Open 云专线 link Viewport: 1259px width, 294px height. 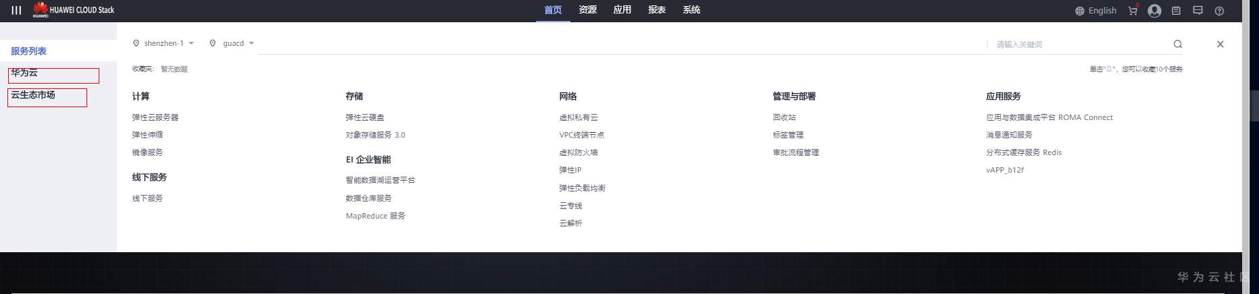click(570, 206)
